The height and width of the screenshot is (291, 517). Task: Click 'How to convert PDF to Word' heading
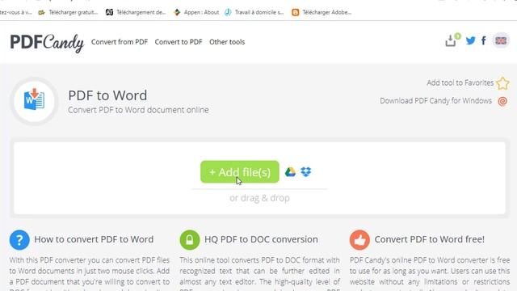[94, 239]
